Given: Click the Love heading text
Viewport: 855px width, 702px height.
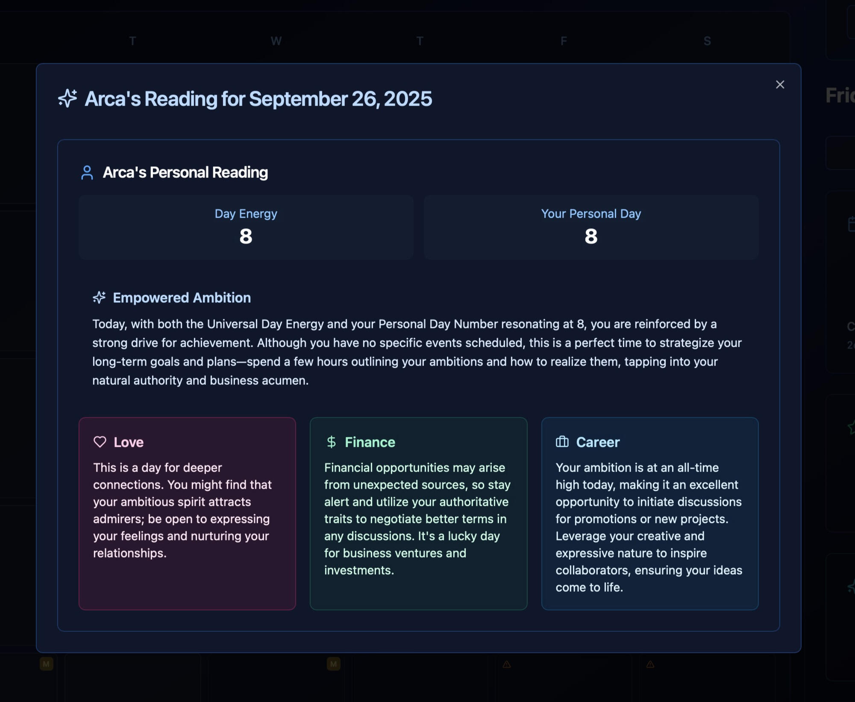Looking at the screenshot, I should click(129, 442).
